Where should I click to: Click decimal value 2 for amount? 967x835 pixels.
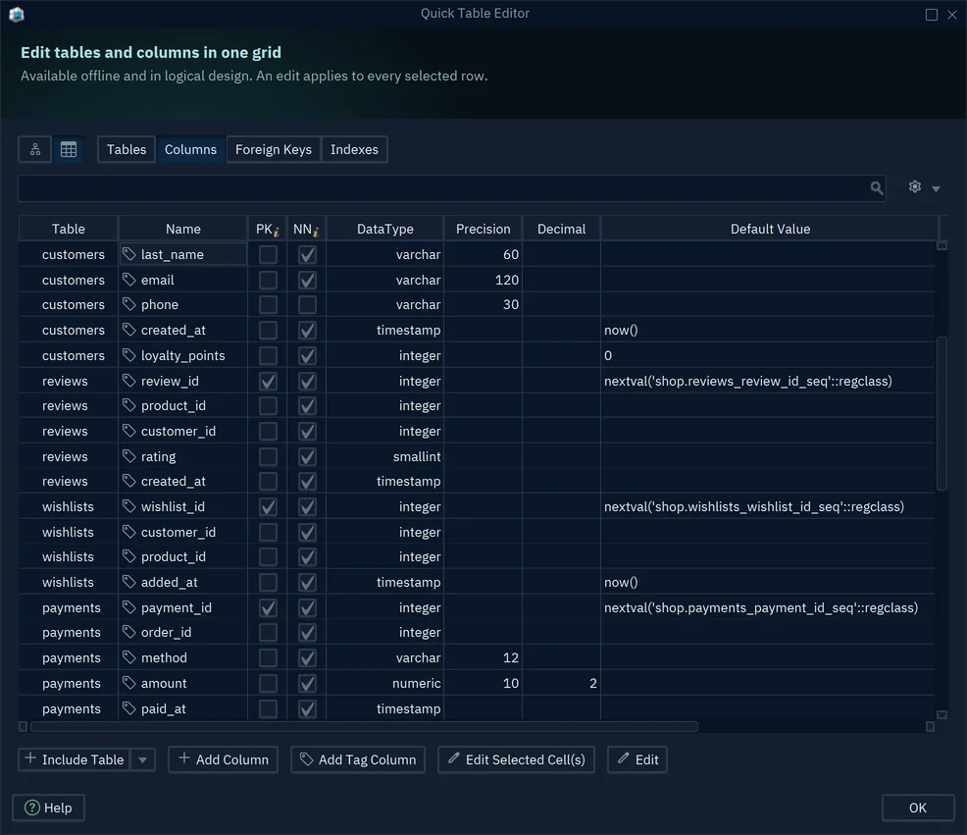561,683
